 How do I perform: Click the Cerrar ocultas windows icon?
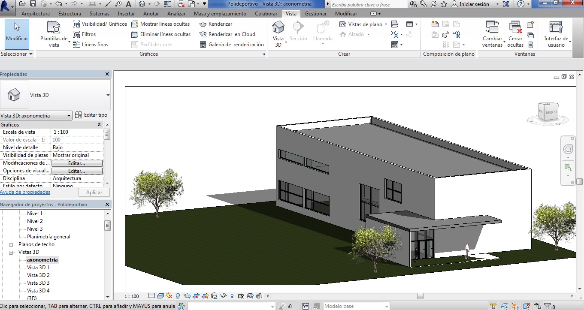click(515, 34)
